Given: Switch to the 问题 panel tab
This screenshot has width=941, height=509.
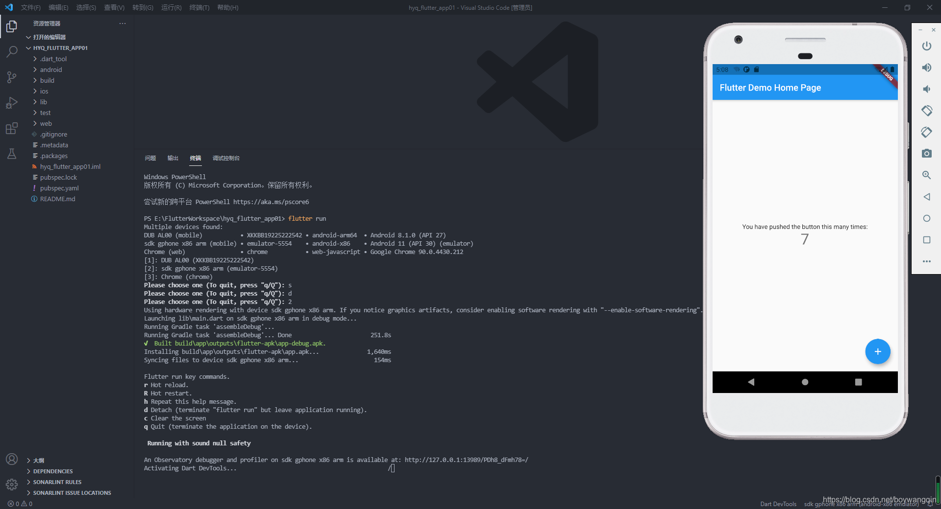Looking at the screenshot, I should tap(150, 158).
